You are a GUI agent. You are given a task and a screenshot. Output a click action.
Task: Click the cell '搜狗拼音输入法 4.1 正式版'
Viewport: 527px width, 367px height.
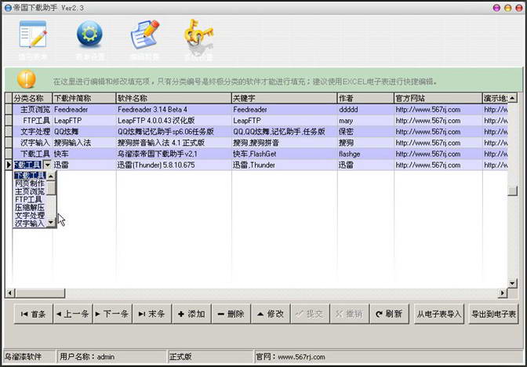click(x=174, y=143)
